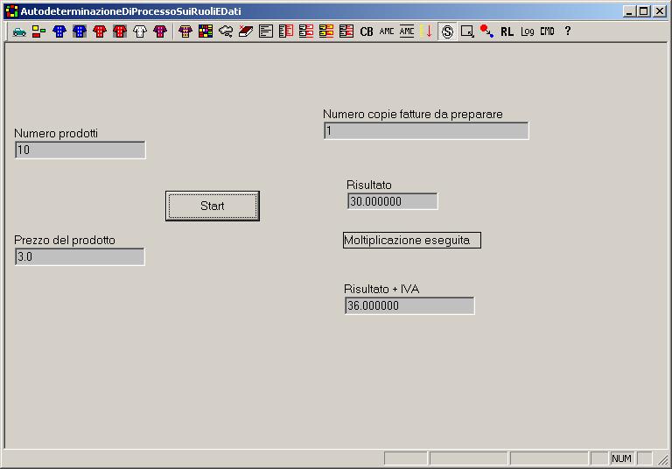Select the first blue shirt icon
This screenshot has width=672, height=469.
pyautogui.click(x=59, y=31)
